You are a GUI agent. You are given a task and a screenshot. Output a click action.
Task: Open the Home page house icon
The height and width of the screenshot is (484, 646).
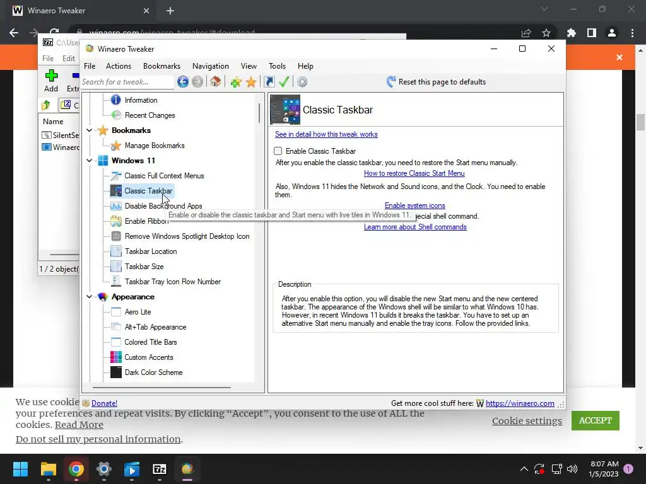coord(215,81)
